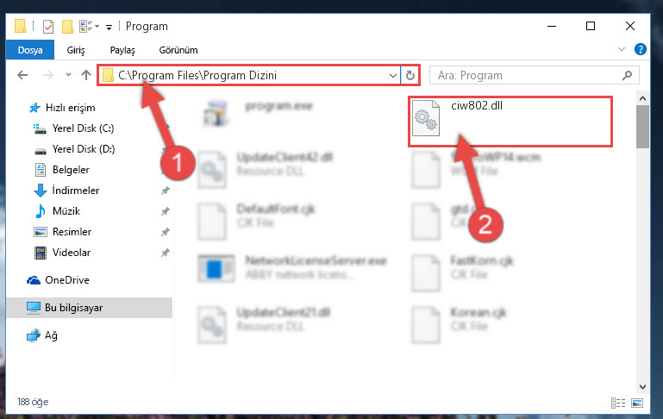Switch to details view in status bar

(618, 403)
